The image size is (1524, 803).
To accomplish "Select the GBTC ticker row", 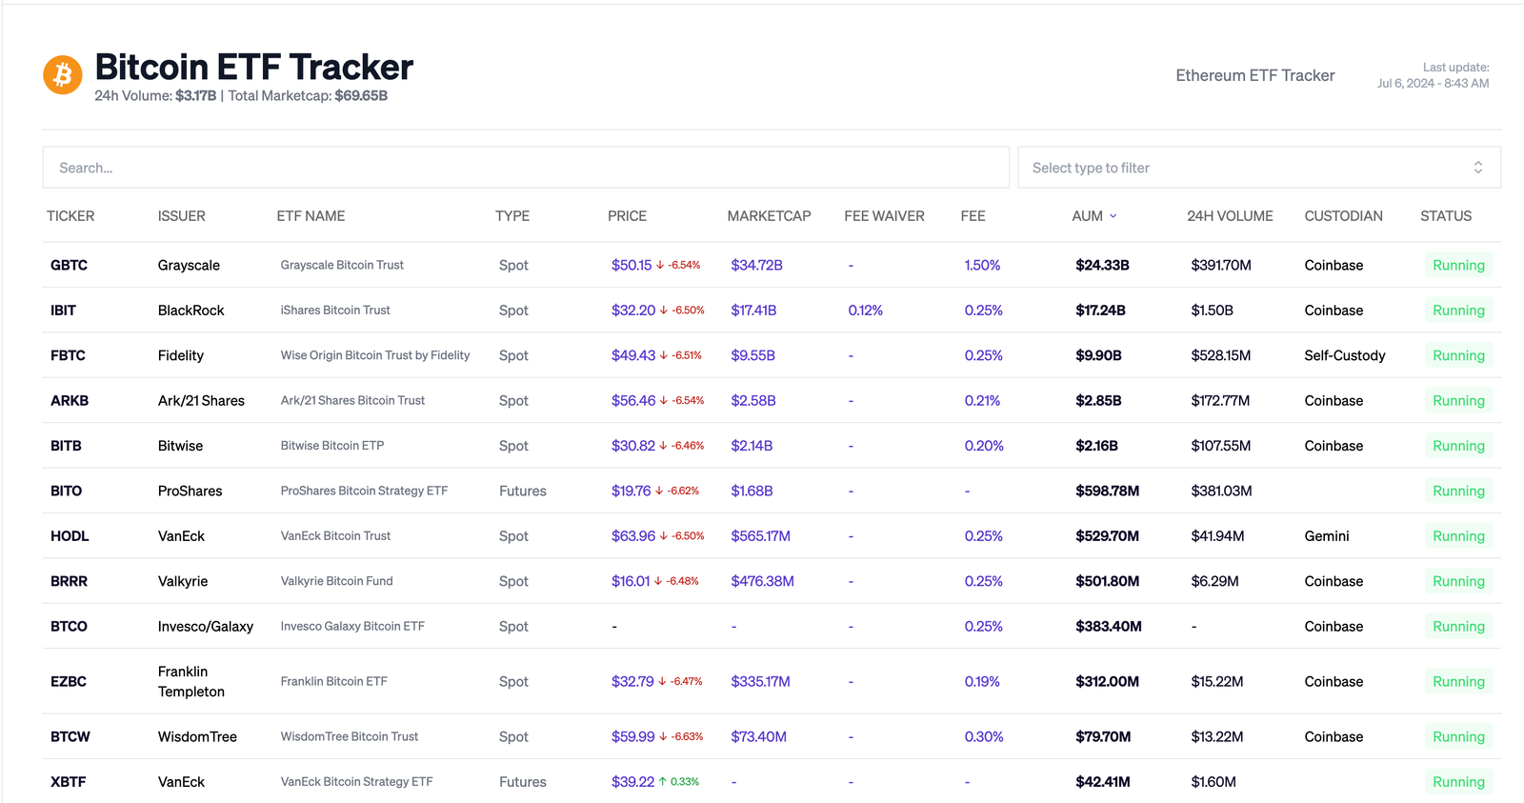I will pyautogui.click(x=69, y=266).
